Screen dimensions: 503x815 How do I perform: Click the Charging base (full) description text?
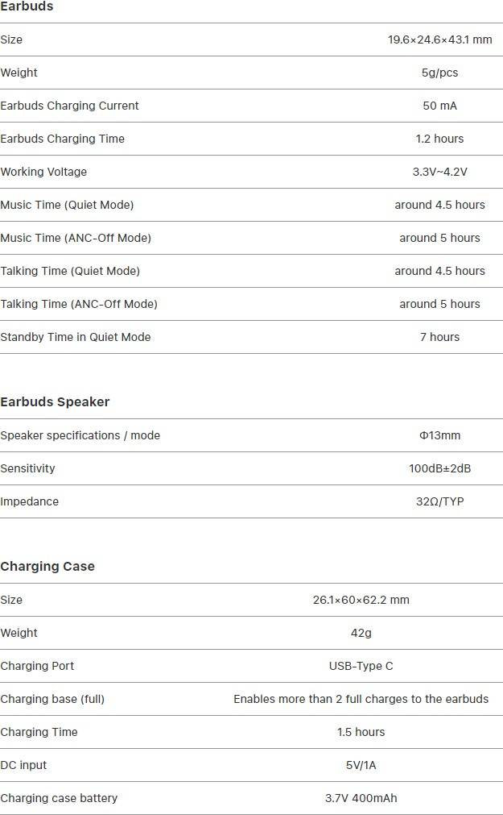pyautogui.click(x=361, y=699)
